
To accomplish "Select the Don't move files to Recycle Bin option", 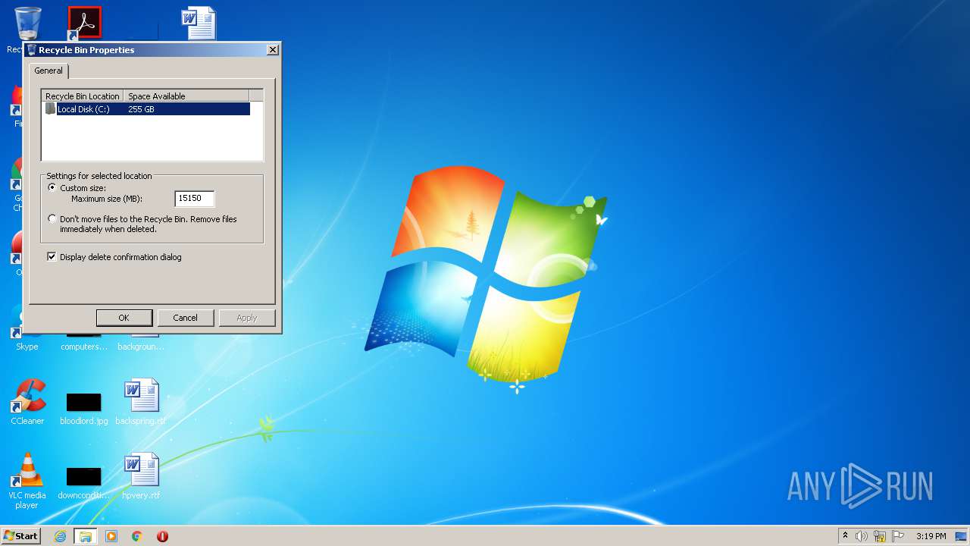I will (52, 218).
